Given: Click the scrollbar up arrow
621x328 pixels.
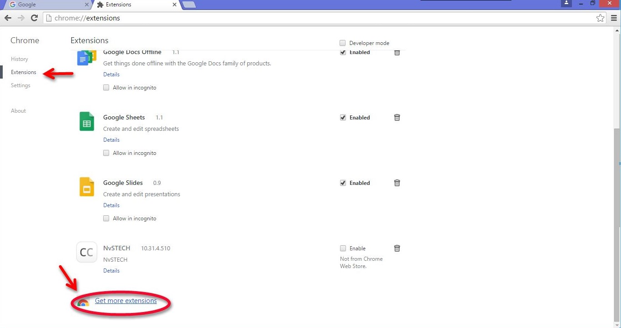Looking at the screenshot, I should 617,30.
